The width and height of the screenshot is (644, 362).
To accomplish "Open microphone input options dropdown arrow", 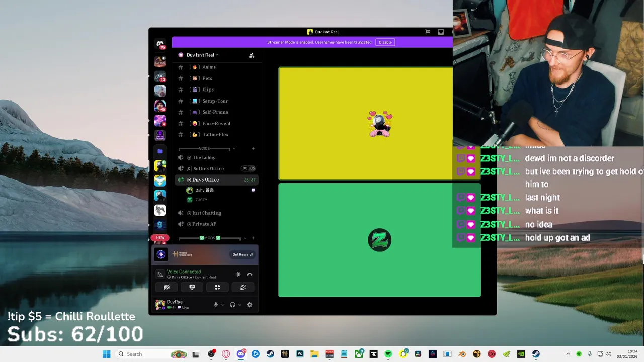I will pos(223,305).
